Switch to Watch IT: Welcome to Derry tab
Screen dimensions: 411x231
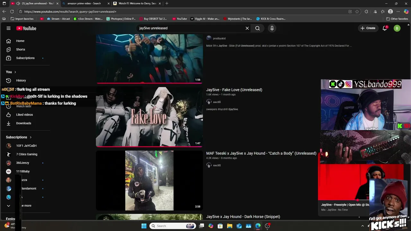click(x=137, y=4)
